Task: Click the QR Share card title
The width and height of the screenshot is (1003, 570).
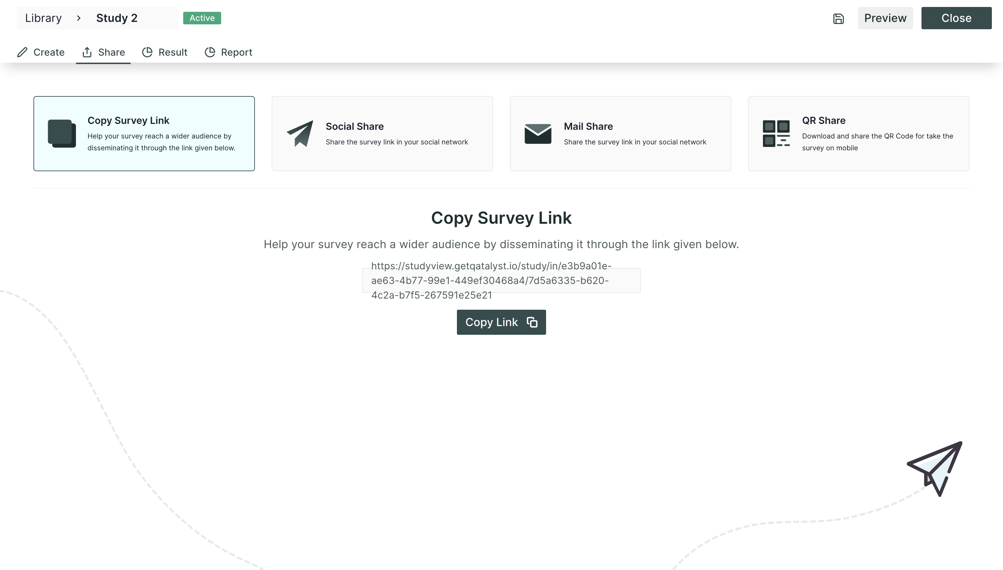Action: click(x=824, y=120)
